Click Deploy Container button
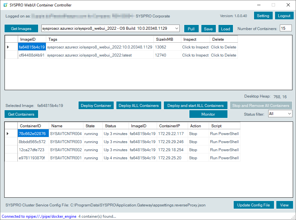 [96, 106]
